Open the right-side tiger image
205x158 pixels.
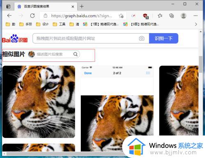click(179, 101)
